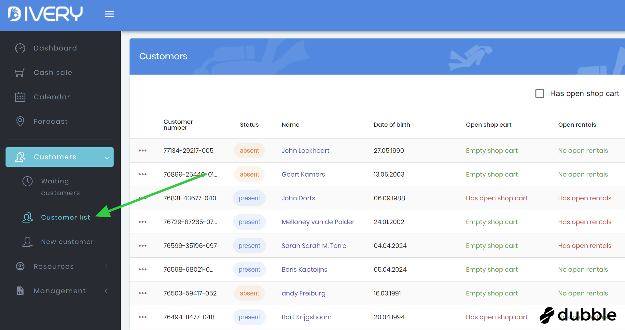This screenshot has width=625, height=330.
Task: Click the hamburger menu icon
Action: pyautogui.click(x=109, y=14)
